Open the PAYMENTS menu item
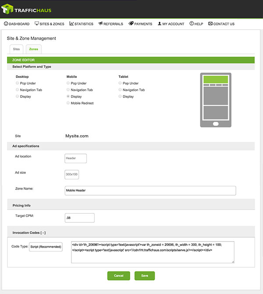Viewport: 263px width, 294px height. 140,24
